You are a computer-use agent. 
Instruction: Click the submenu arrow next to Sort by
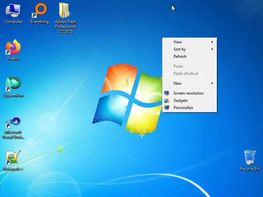[212, 49]
